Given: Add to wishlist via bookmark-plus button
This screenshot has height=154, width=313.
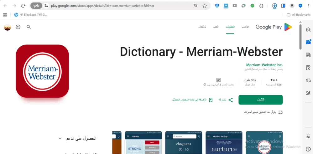Looking at the screenshot, I should point(192,100).
